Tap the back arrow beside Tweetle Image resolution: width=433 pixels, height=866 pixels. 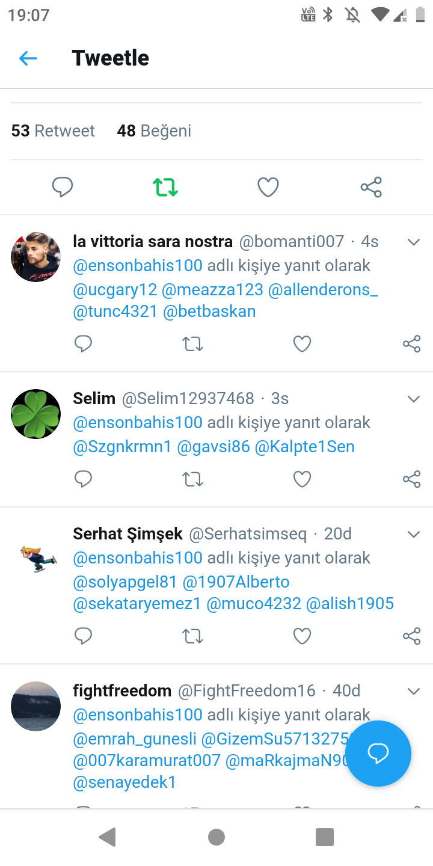tap(28, 58)
